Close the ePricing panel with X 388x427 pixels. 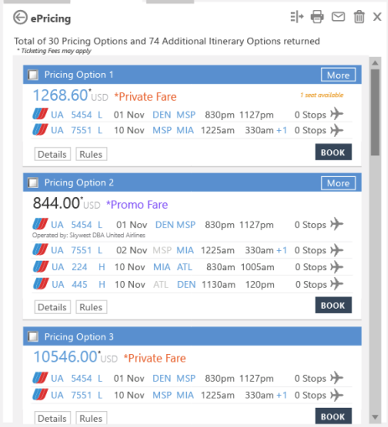[377, 17]
